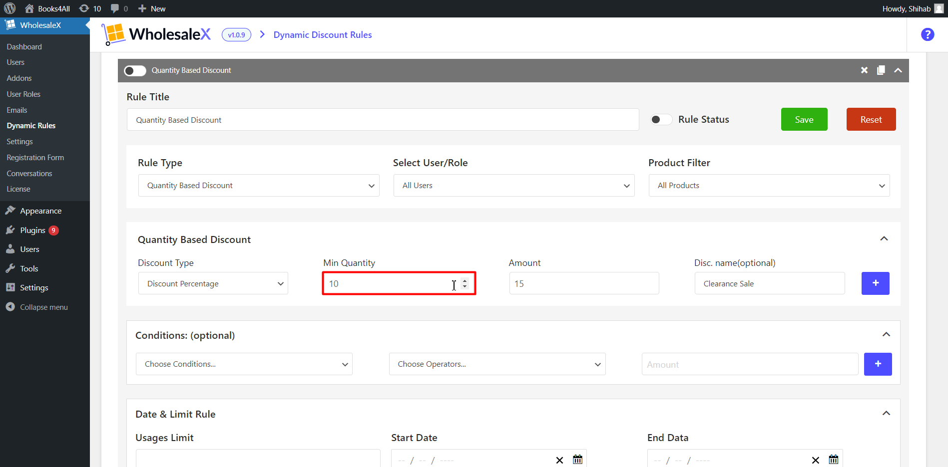Go to WholesaleX Dashboard
The width and height of the screenshot is (948, 467).
(x=24, y=47)
